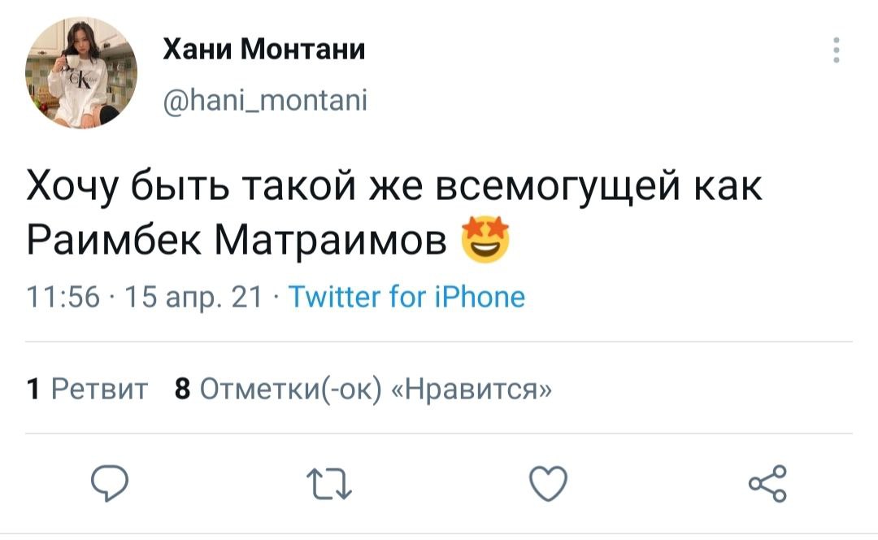The height and width of the screenshot is (540, 878).
Task: Open the three-dot more options menu
Action: tap(837, 51)
